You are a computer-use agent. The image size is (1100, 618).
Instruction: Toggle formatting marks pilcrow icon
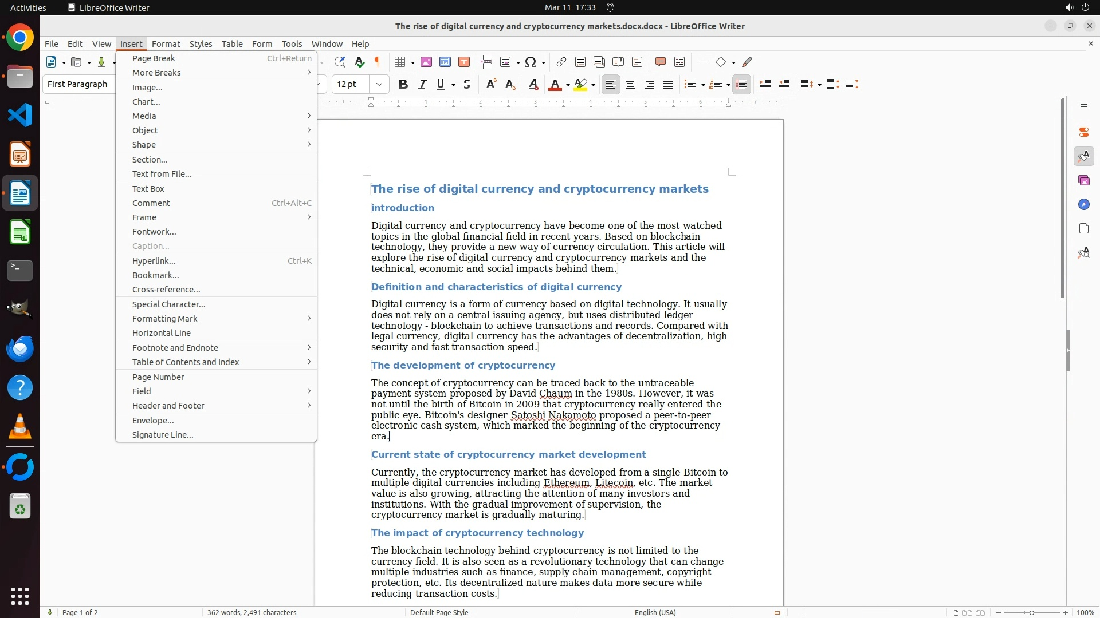[x=378, y=62]
